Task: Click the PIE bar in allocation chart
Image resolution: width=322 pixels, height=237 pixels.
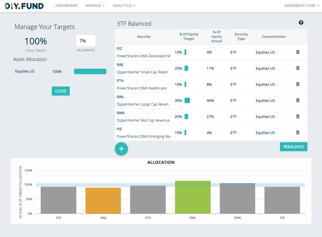Action: 282,200
